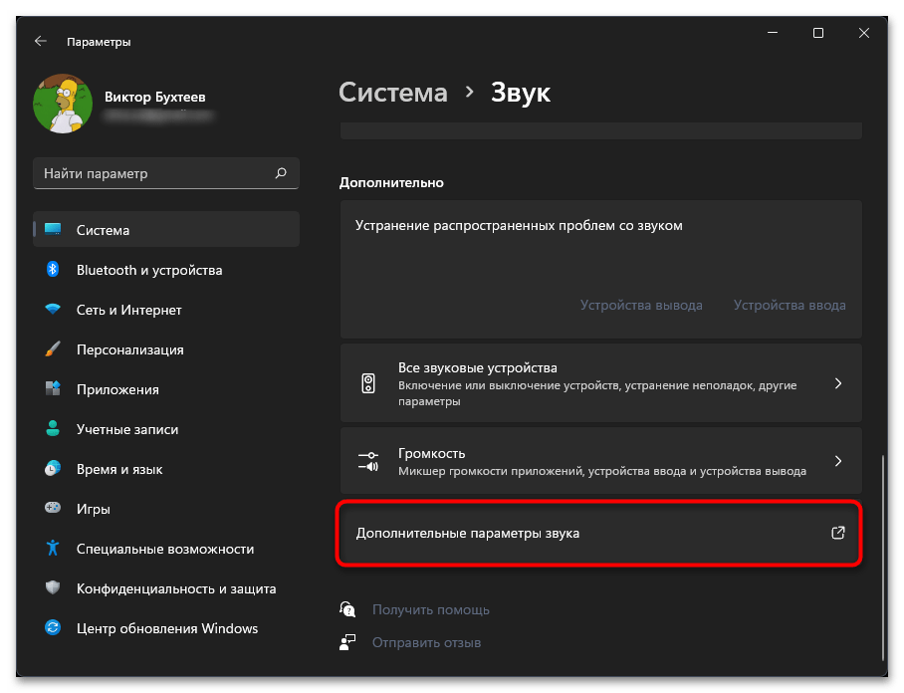Click the Учетные записи person icon

[54, 429]
